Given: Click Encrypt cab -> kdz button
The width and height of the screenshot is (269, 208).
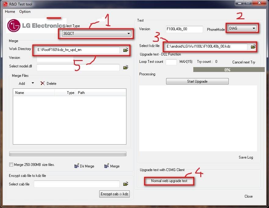Looking at the screenshot, I should click(115, 194).
